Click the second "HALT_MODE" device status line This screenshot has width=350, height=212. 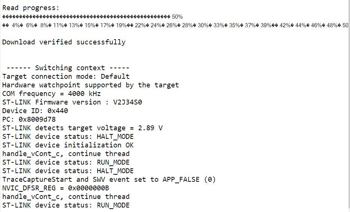[68, 171]
